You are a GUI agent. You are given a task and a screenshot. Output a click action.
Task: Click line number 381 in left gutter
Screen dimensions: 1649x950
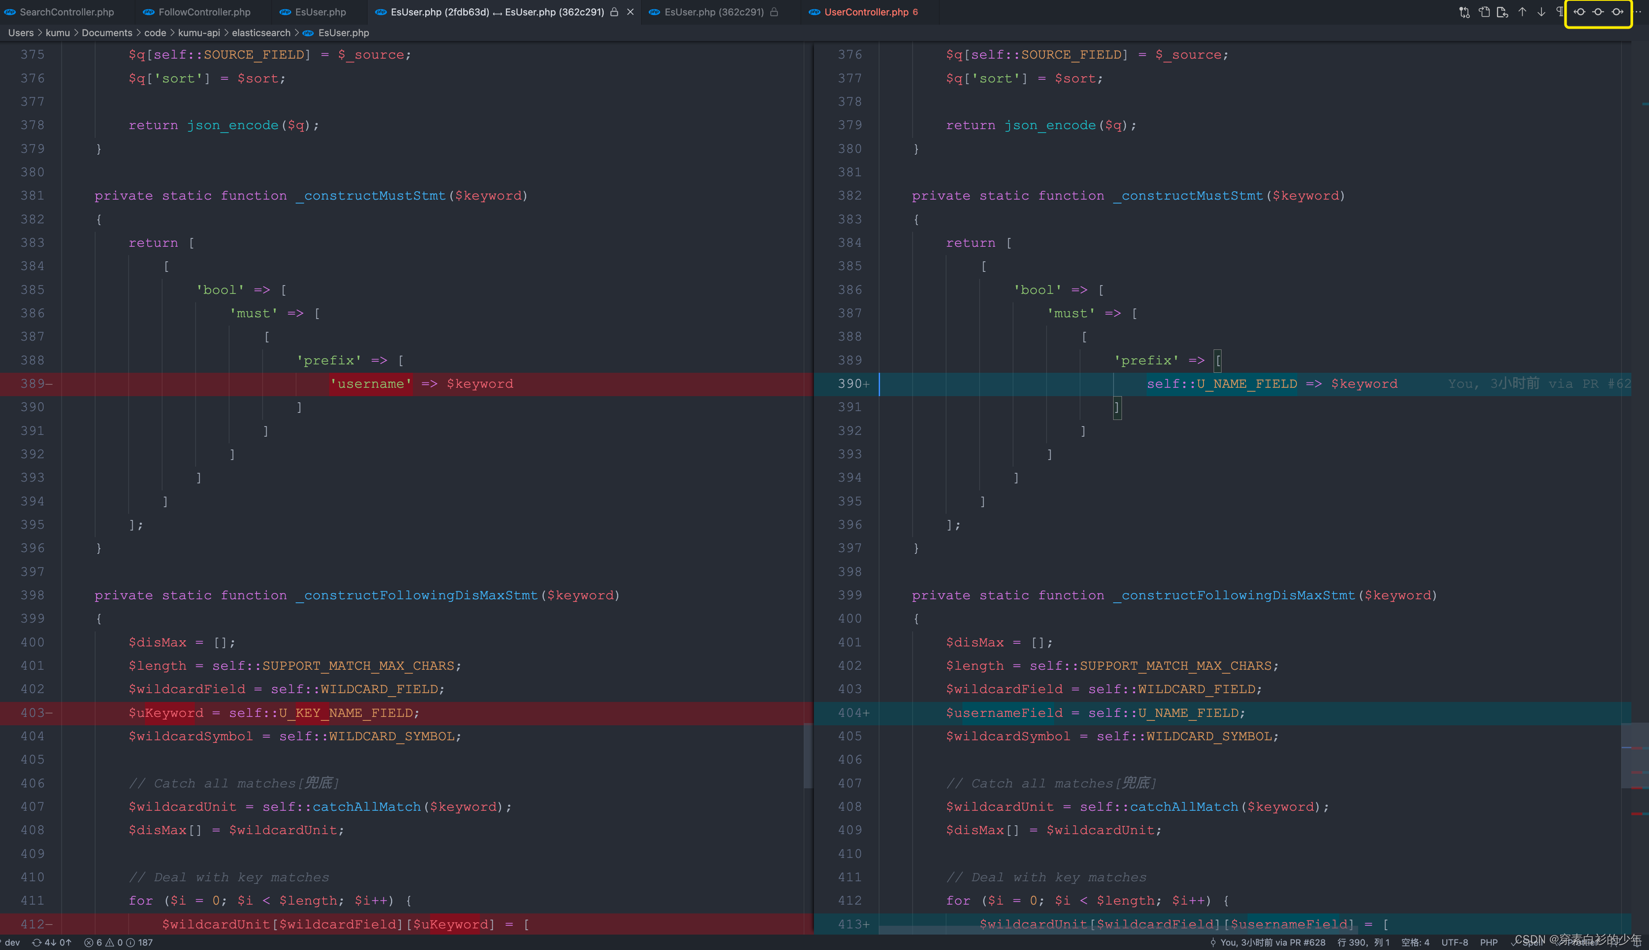click(32, 196)
